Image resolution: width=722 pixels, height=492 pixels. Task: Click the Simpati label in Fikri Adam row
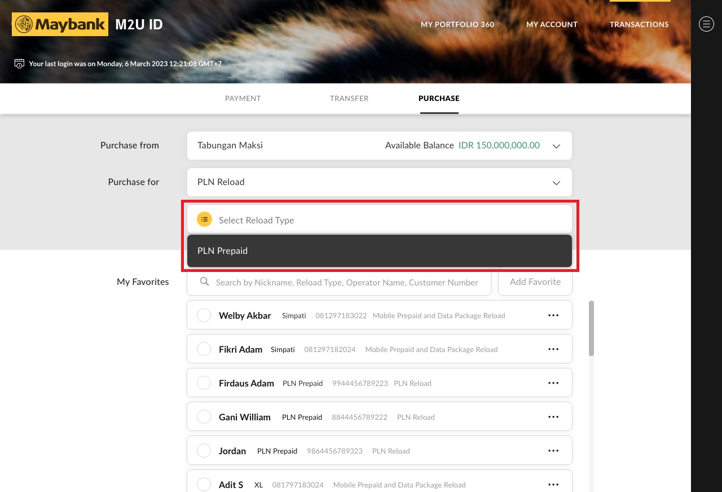[x=283, y=350]
